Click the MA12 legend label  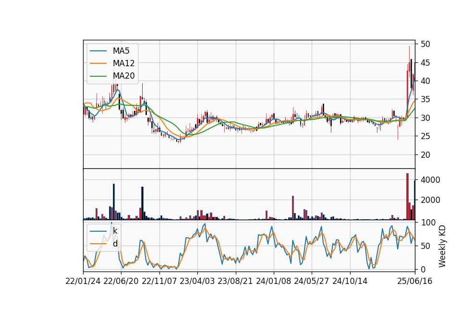pyautogui.click(x=123, y=63)
